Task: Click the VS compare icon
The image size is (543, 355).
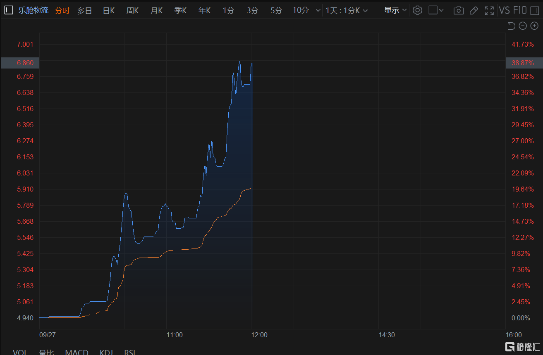Action: tap(504, 10)
